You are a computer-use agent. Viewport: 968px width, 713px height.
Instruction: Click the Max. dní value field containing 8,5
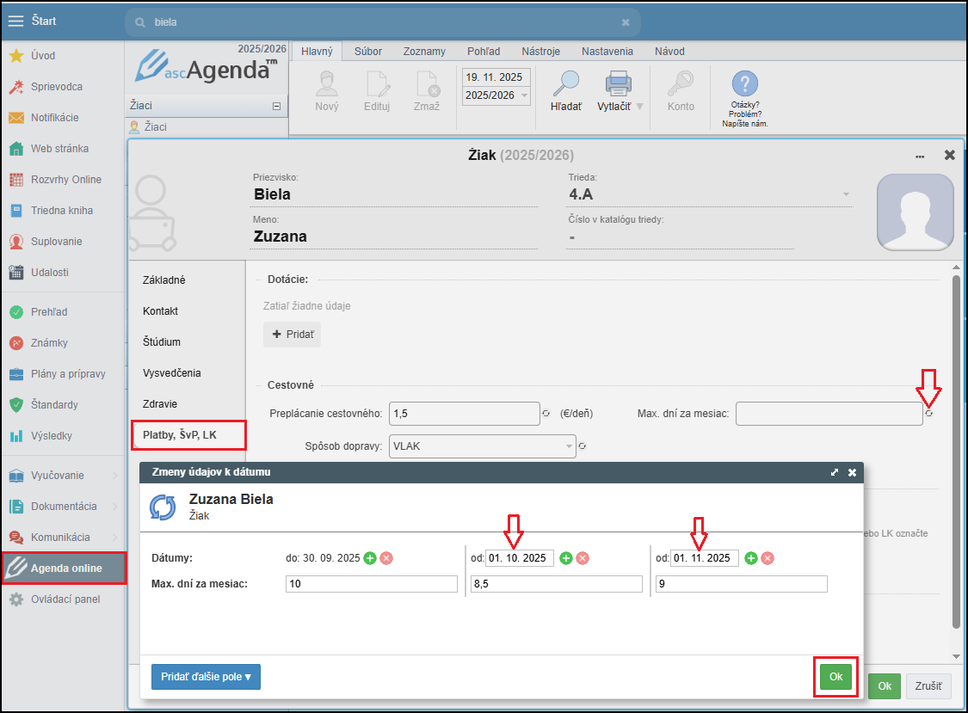click(x=556, y=585)
